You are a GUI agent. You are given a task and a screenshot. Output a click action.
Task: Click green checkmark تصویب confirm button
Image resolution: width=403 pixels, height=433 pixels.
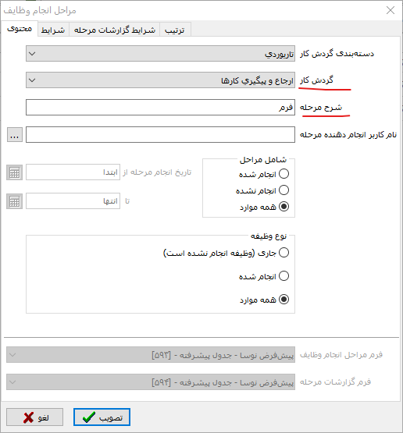(102, 417)
